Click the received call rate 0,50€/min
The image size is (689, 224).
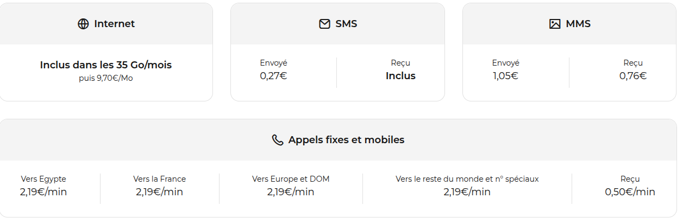(630, 191)
